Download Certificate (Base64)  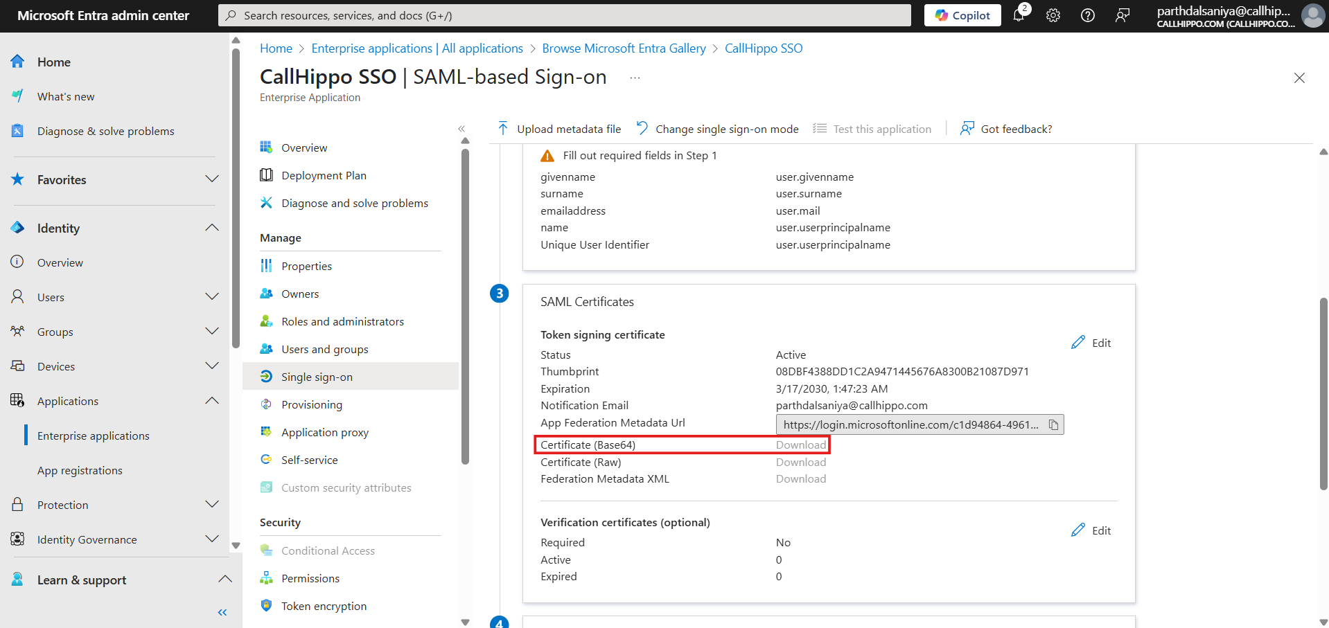(801, 445)
